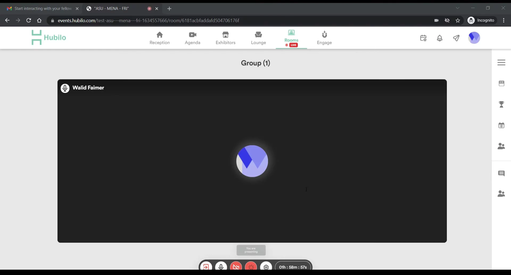
Task: Open the Reception page
Action: (159, 38)
